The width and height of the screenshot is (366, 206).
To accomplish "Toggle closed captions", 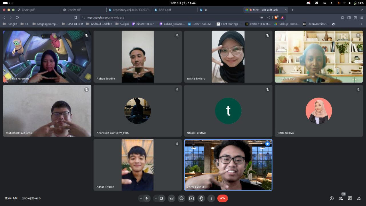I will (x=171, y=198).
